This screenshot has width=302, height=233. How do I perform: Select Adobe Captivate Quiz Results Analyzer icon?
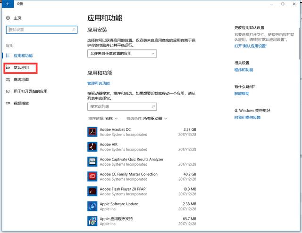pyautogui.click(x=92, y=162)
